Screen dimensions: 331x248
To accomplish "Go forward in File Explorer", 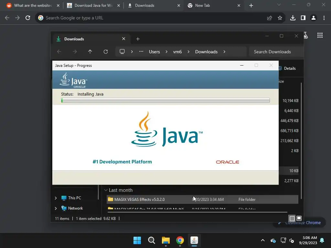I will coord(75,52).
